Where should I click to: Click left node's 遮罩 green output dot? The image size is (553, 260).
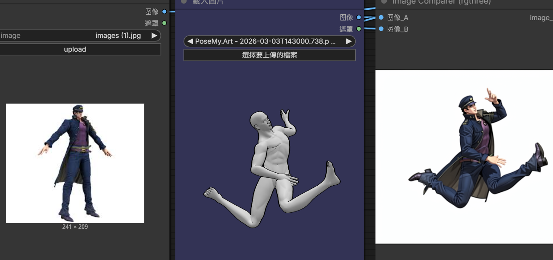point(164,23)
